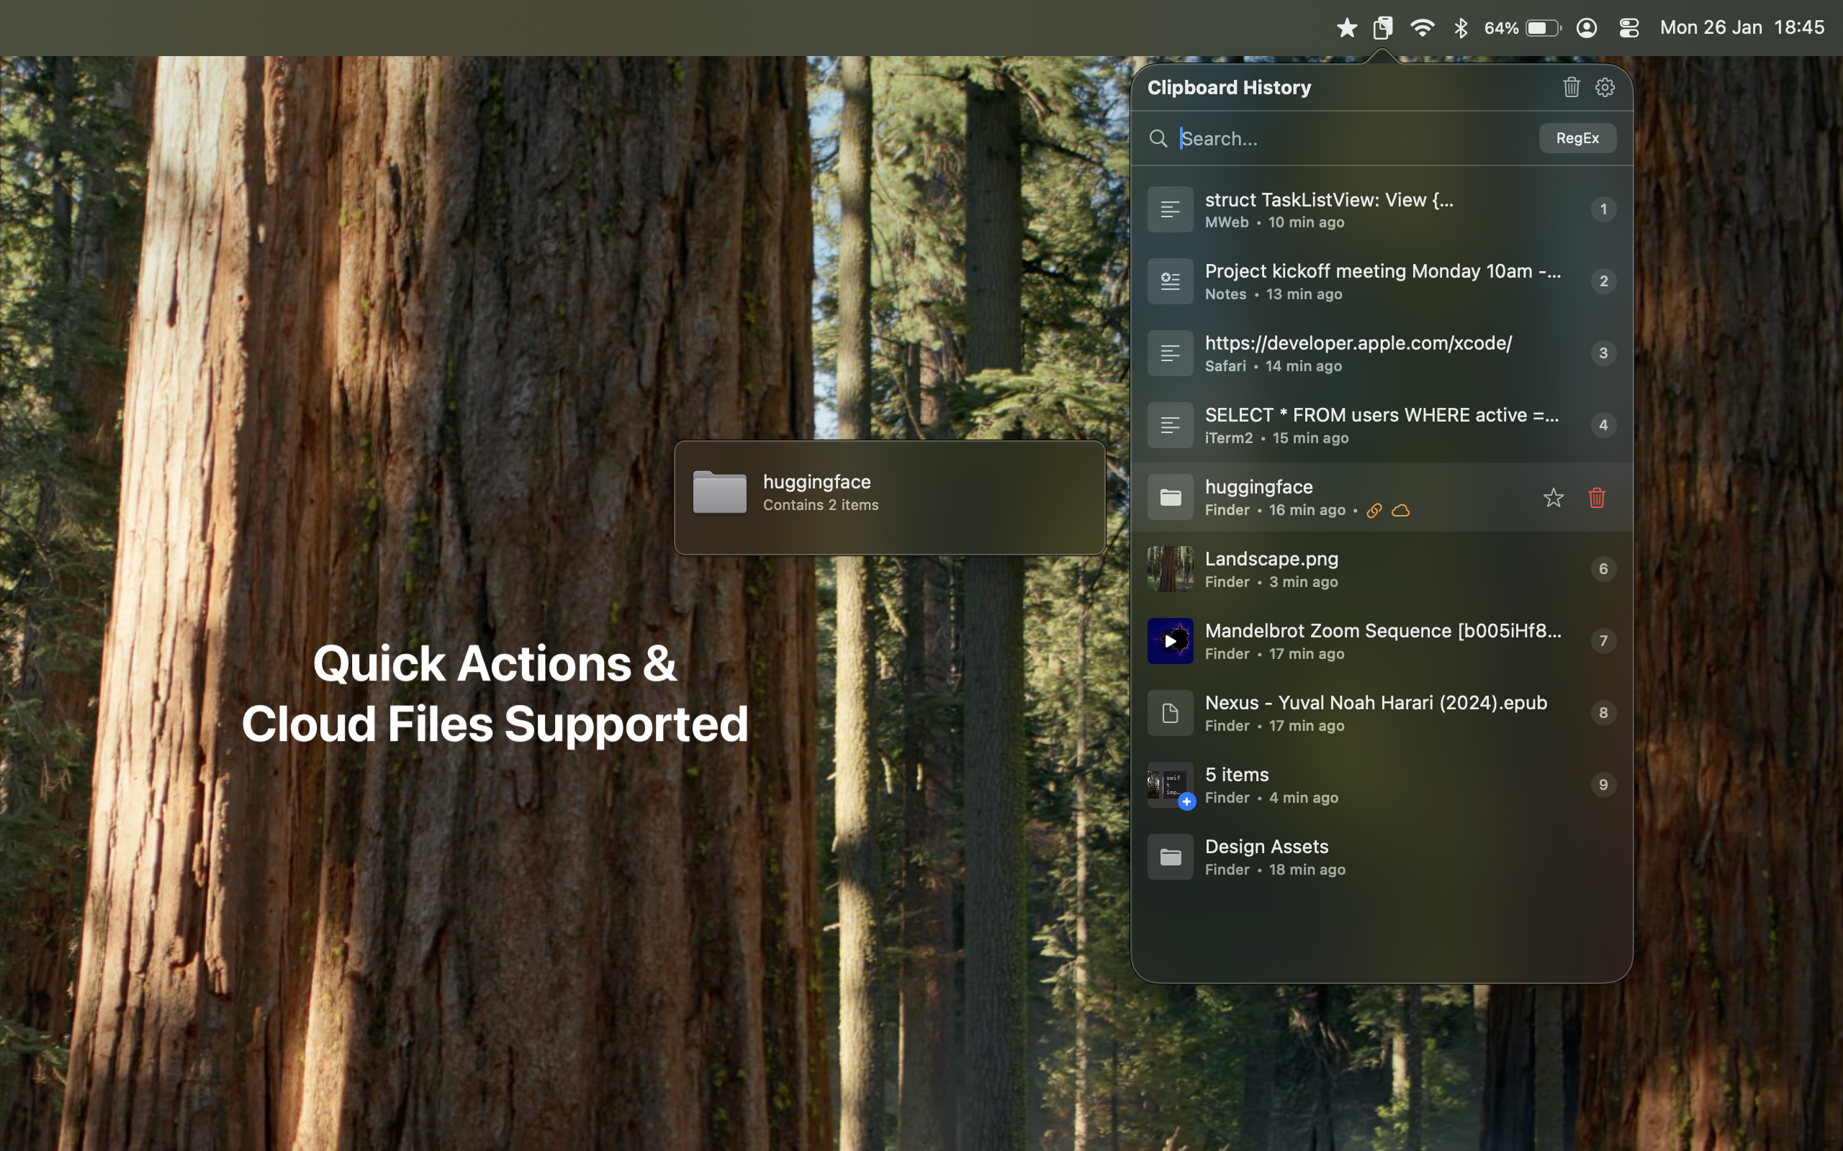Image resolution: width=1843 pixels, height=1151 pixels.
Task: Click the Wi-Fi icon in the menu bar
Action: (1421, 27)
